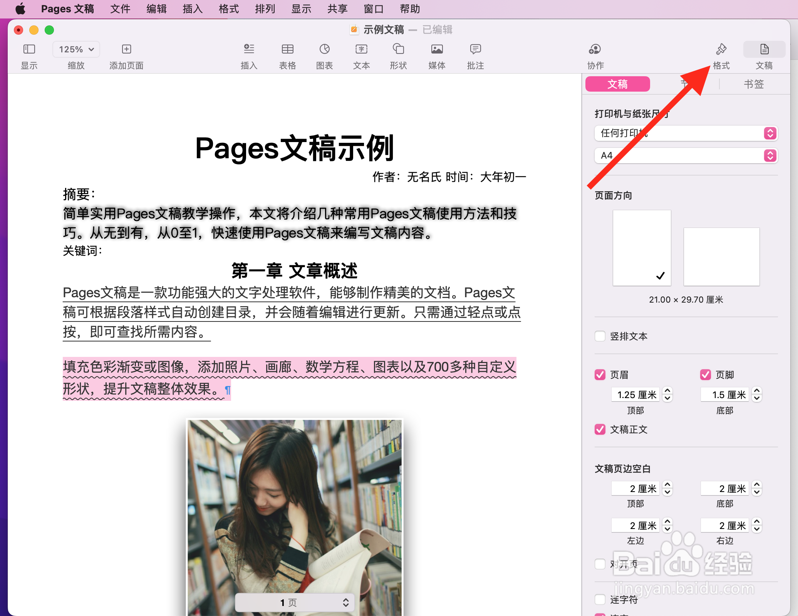Switch to the 书签 bookmarks tab
Image resolution: width=798 pixels, height=616 pixels.
[x=753, y=84]
